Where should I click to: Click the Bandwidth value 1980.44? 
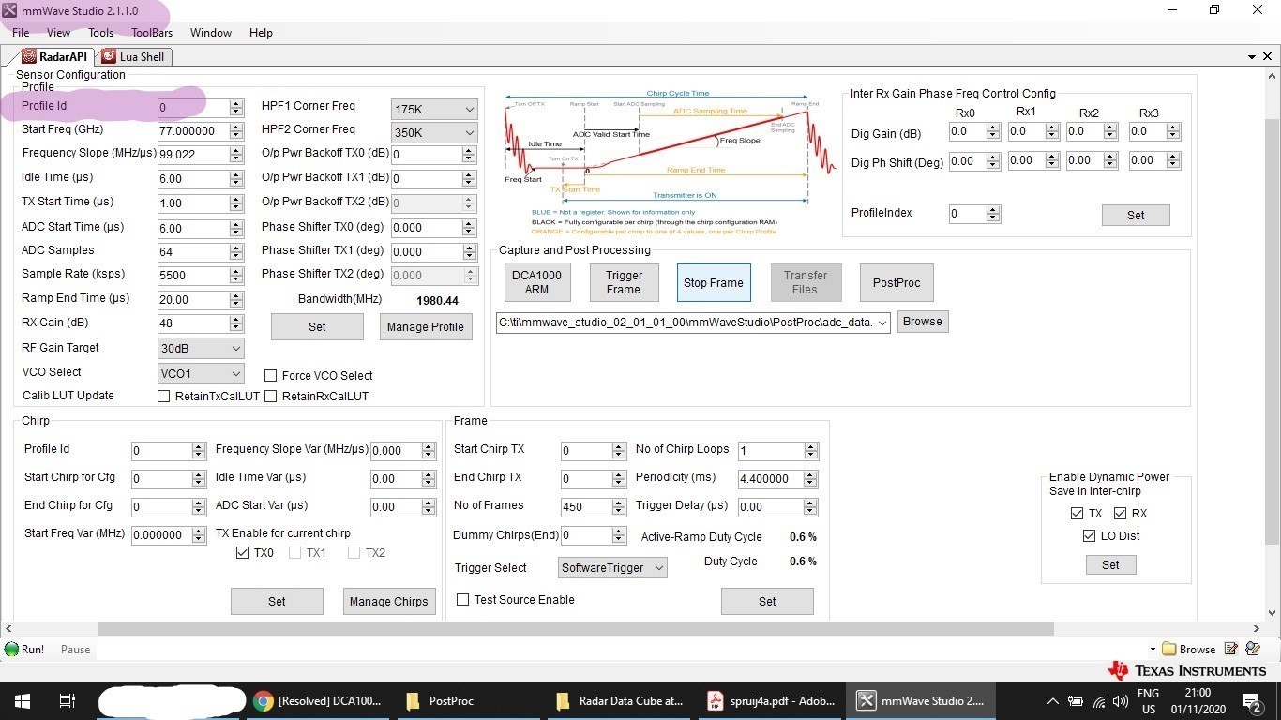[437, 301]
